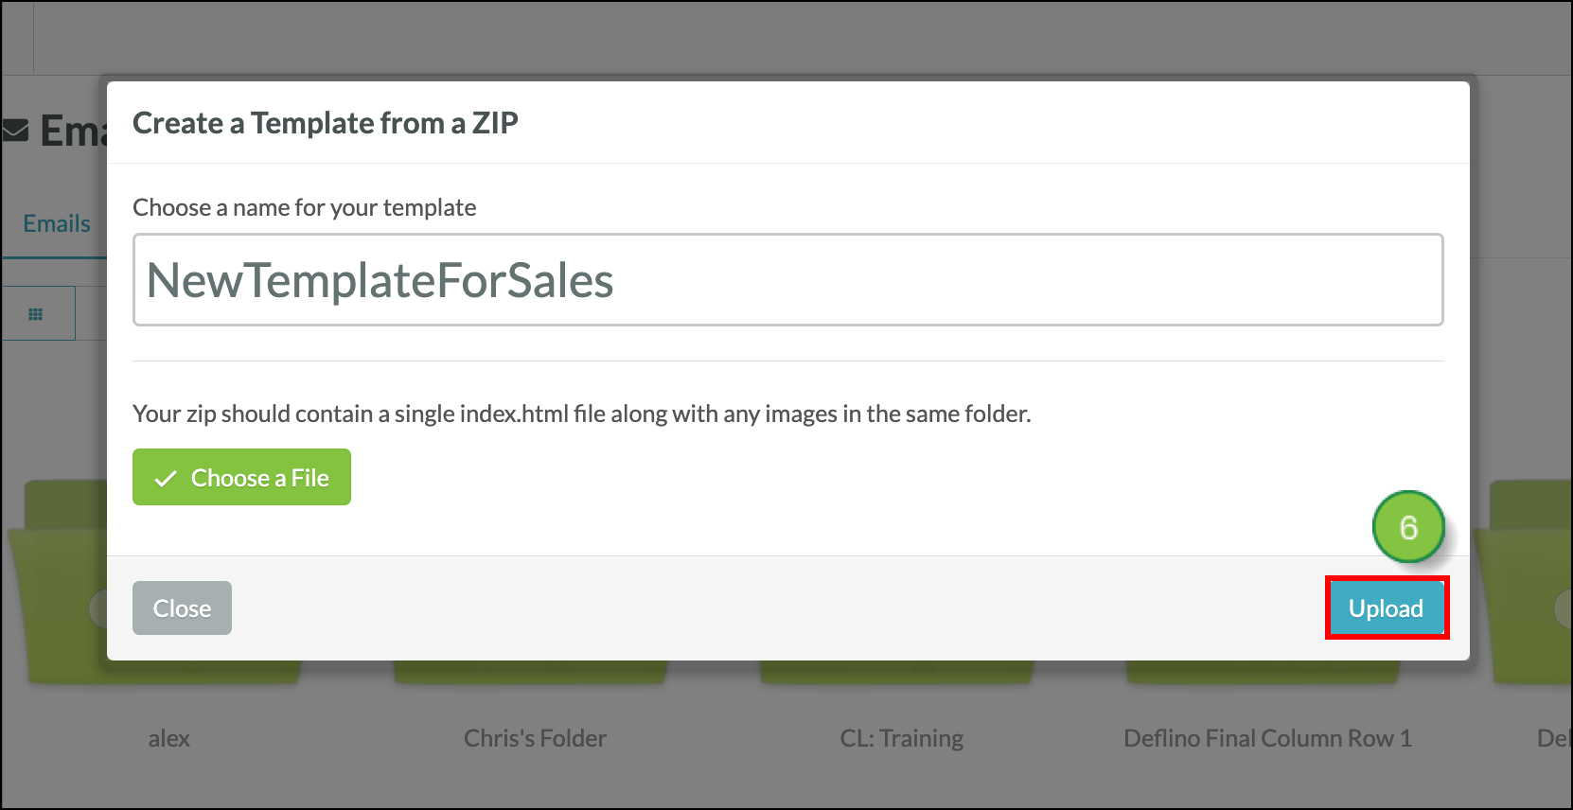
Task: Click the envelope icon beside Email heading
Action: tap(15, 131)
